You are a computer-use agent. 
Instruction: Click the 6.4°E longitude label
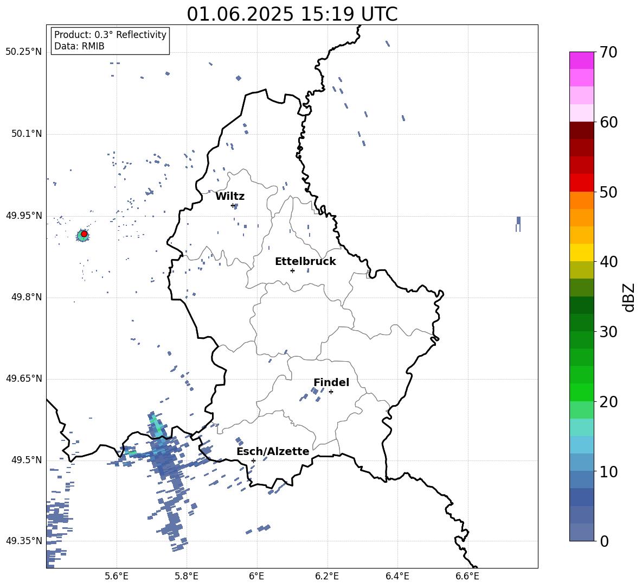coord(397,577)
